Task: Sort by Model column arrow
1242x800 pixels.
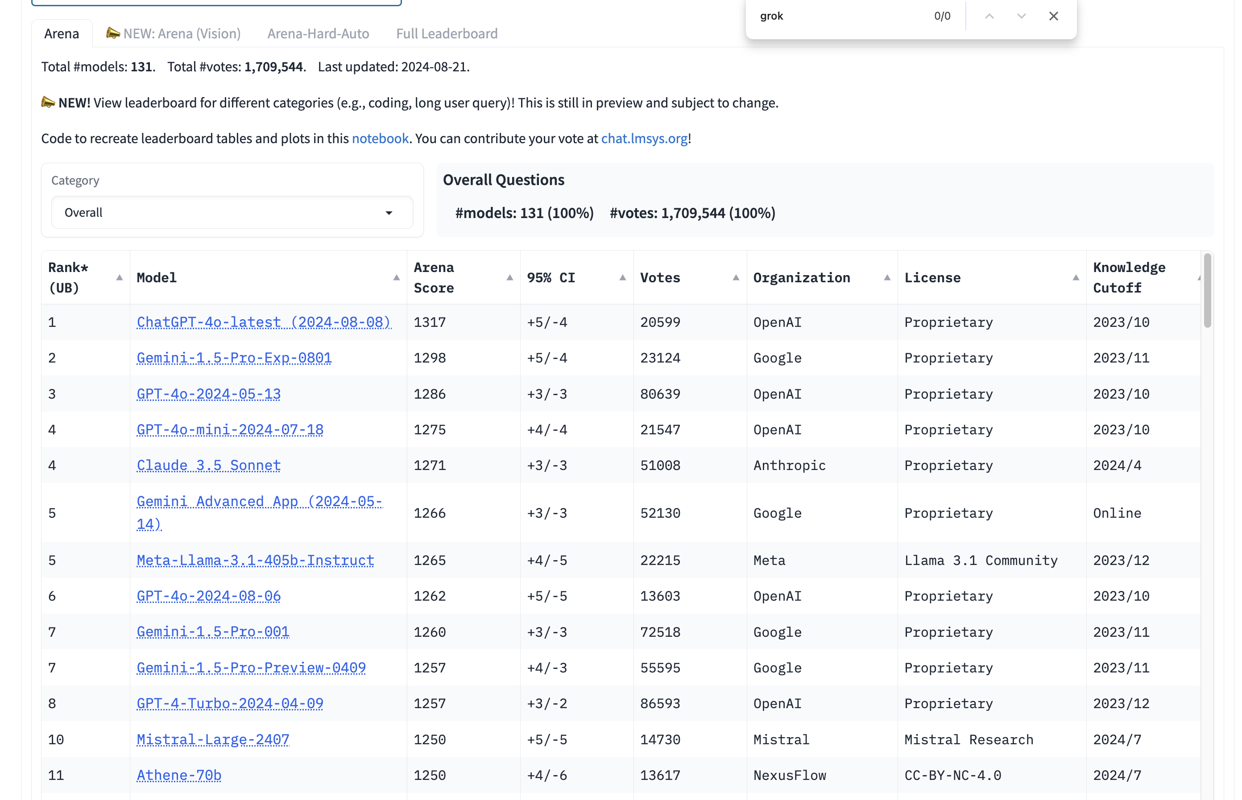Action: 397,277
